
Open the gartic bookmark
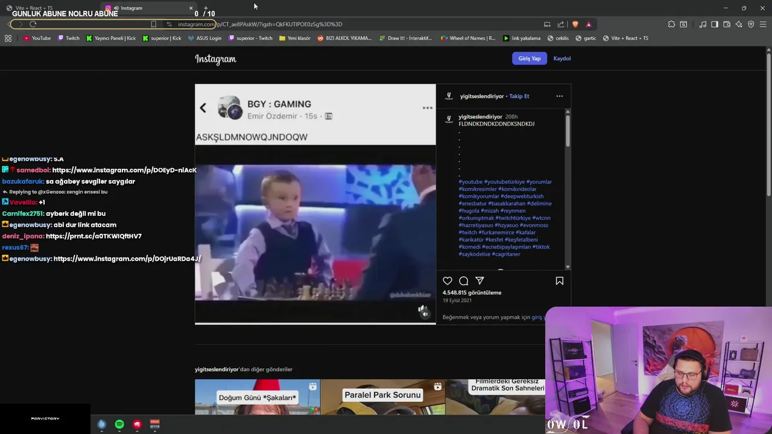[x=586, y=38]
